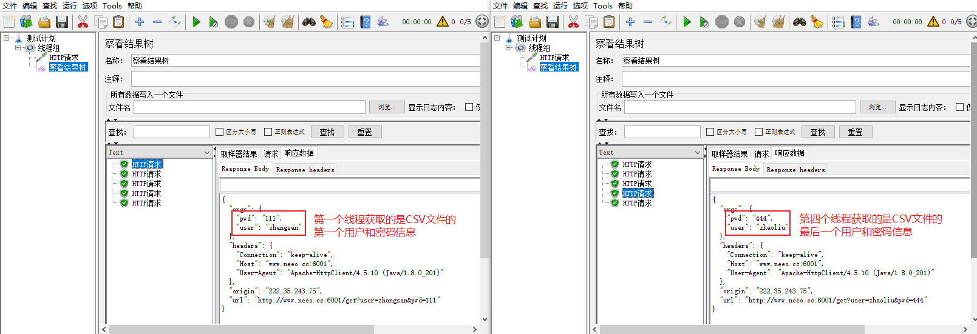Click 浏览 button in right window

(x=877, y=107)
